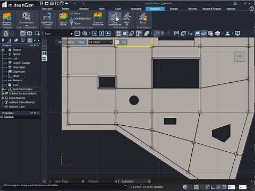Select Analysis Case tree item
255x191 pixels.
17,107
